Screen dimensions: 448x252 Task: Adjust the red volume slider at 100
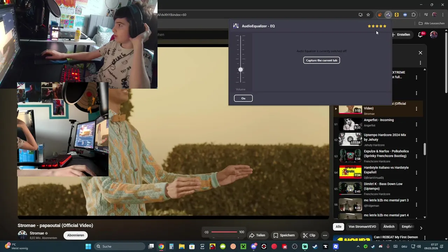click(224, 232)
